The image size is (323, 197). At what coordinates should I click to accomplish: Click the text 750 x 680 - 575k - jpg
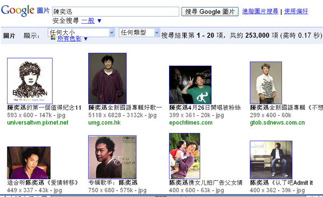117,190
